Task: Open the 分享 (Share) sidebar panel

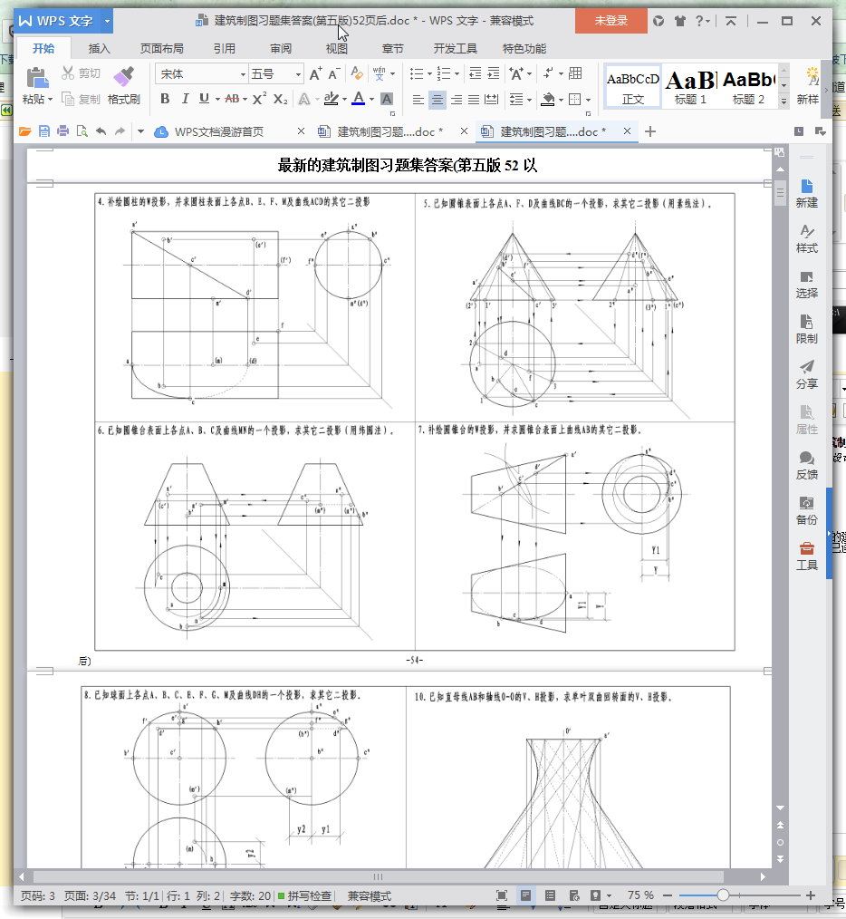Action: click(x=807, y=374)
